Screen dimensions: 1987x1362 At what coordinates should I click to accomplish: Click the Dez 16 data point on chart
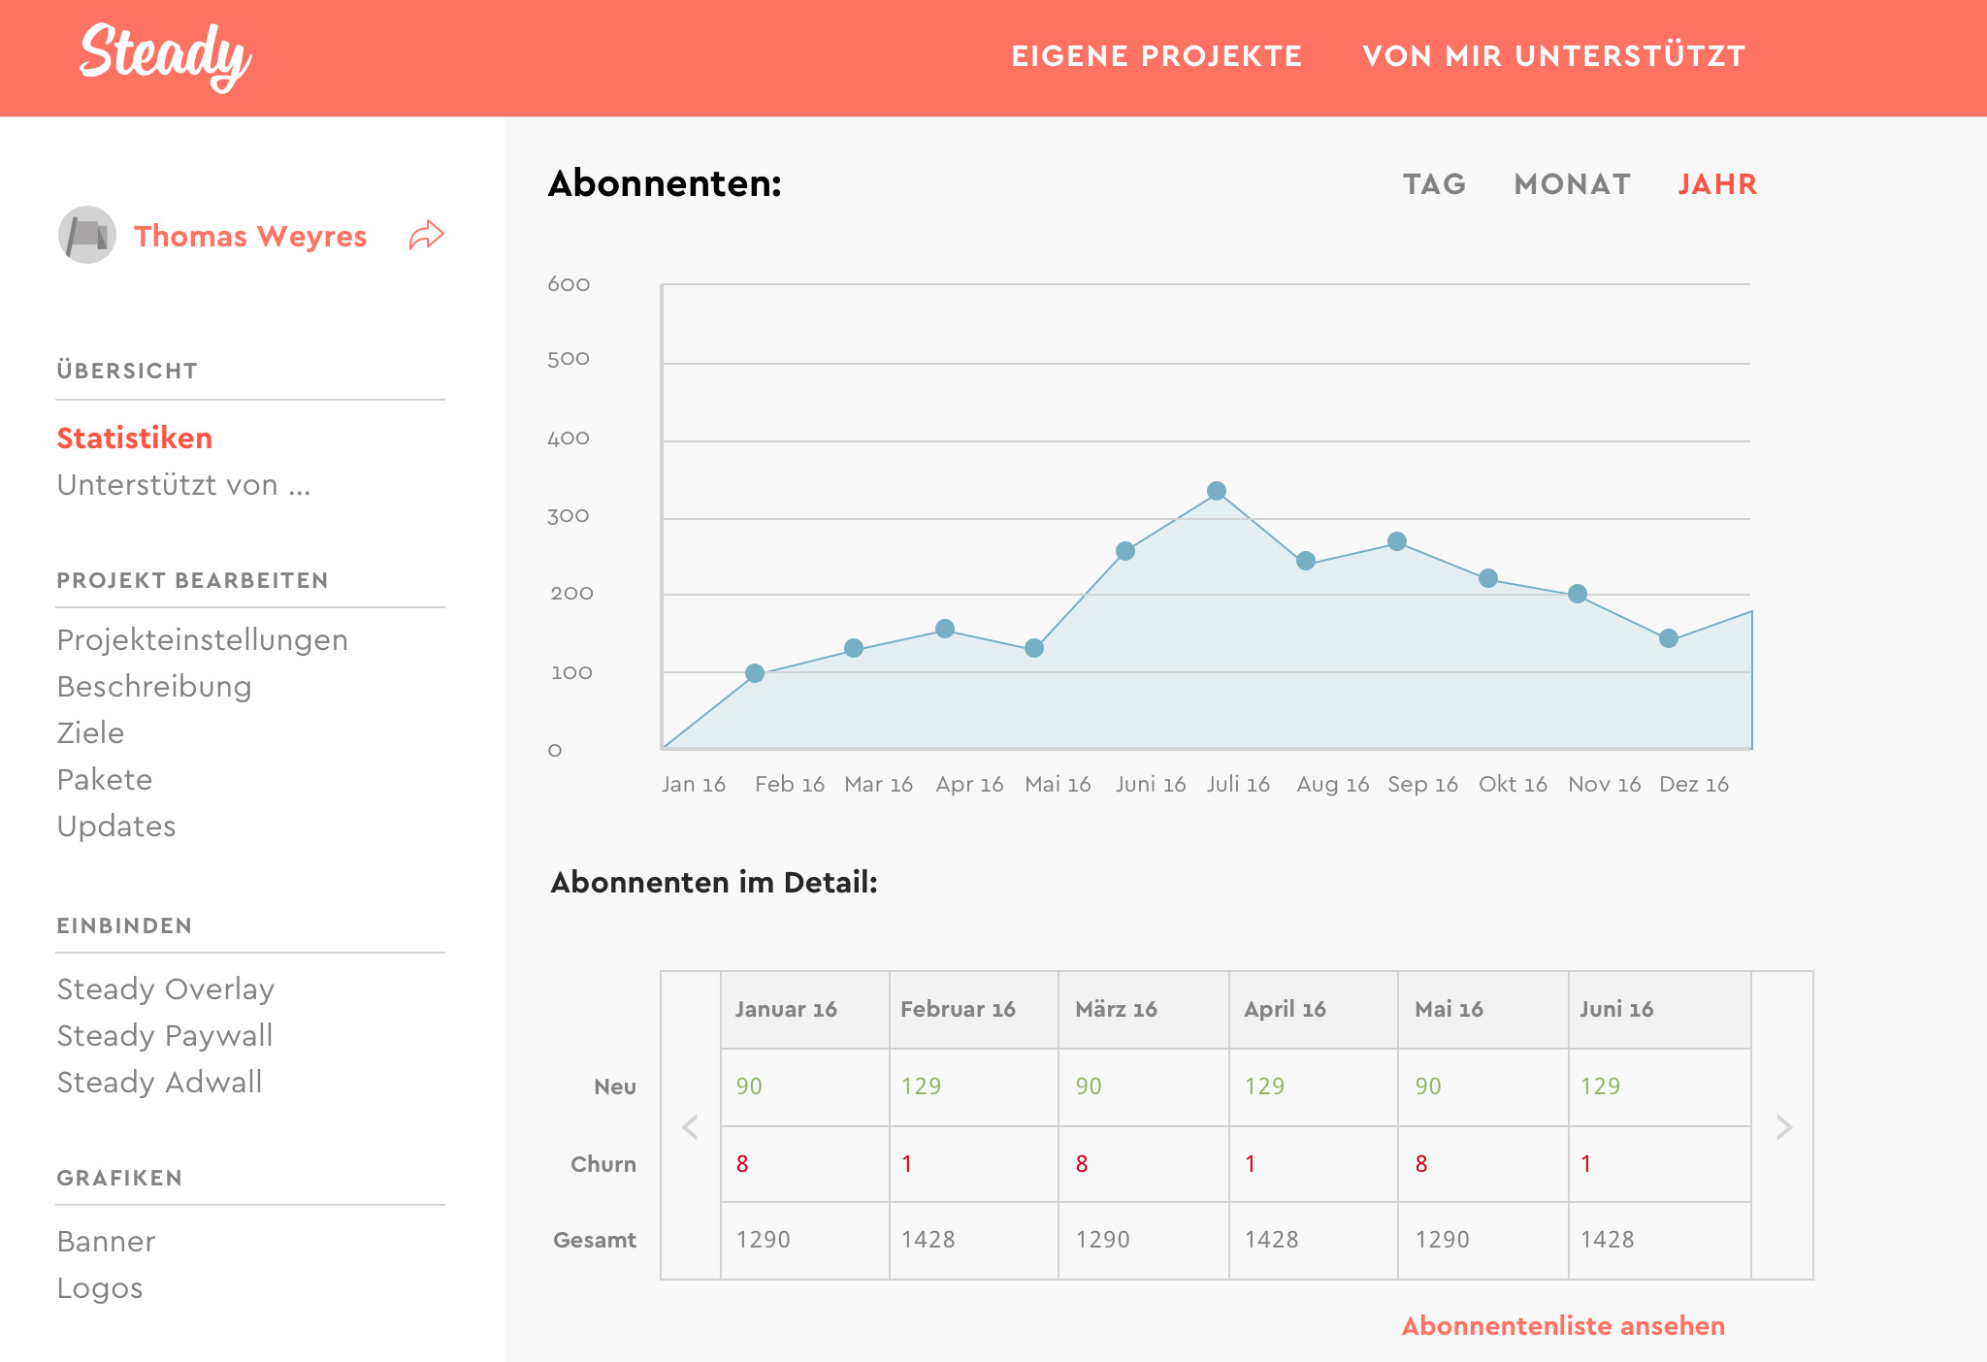(1669, 638)
